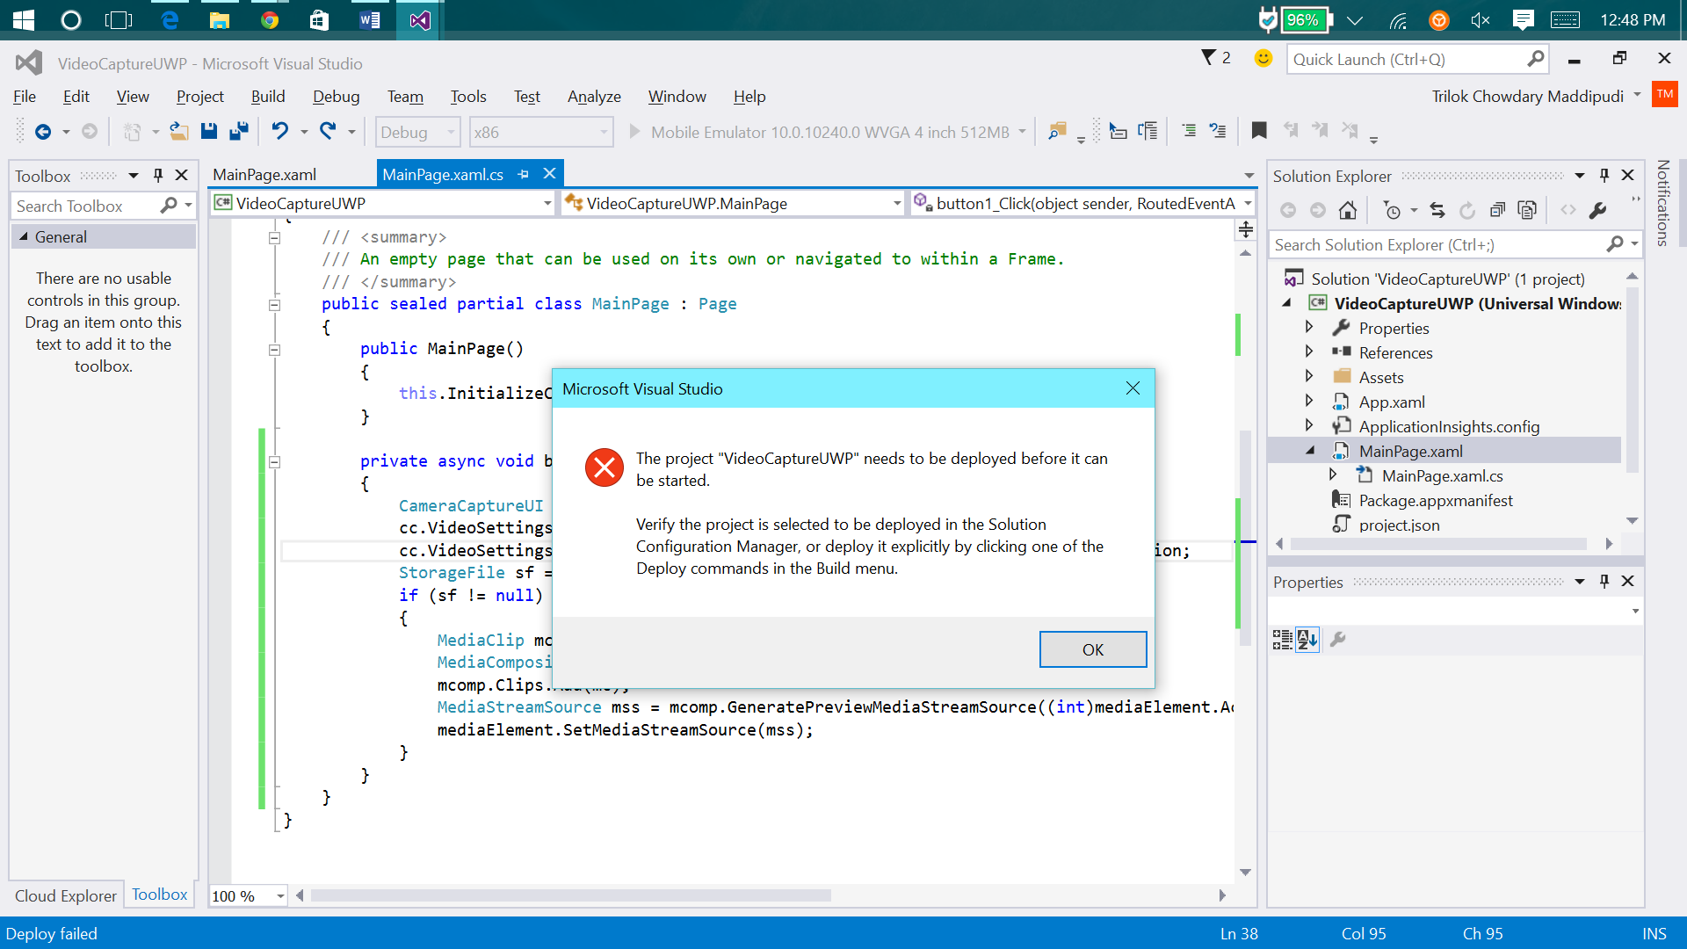The height and width of the screenshot is (949, 1687).
Task: Open Solution Explorer properties wrench icon
Action: (1598, 210)
